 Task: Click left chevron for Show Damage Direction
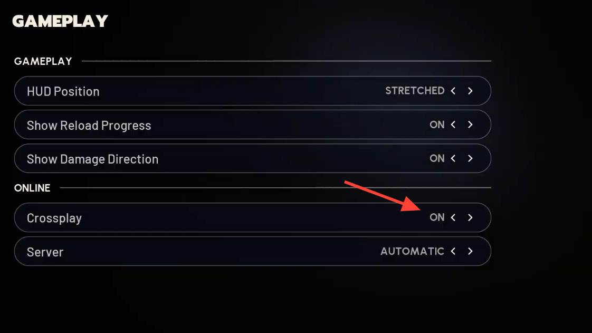[x=453, y=158]
